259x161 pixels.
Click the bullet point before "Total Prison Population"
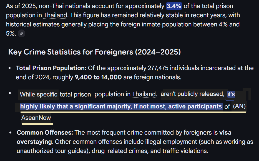pos(10,68)
